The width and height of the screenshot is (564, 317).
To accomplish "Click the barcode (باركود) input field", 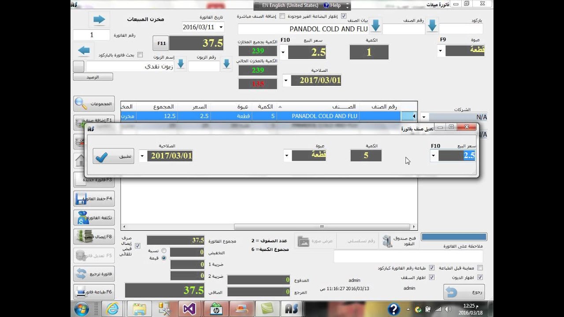I will 461,29.
